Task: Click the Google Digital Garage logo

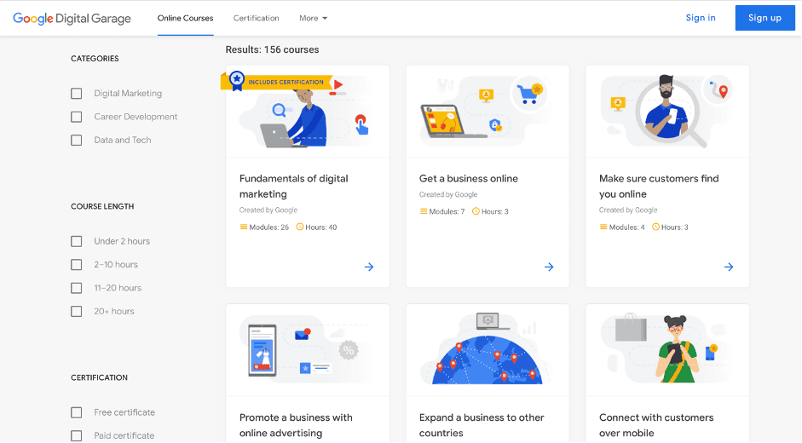Action: [x=72, y=18]
